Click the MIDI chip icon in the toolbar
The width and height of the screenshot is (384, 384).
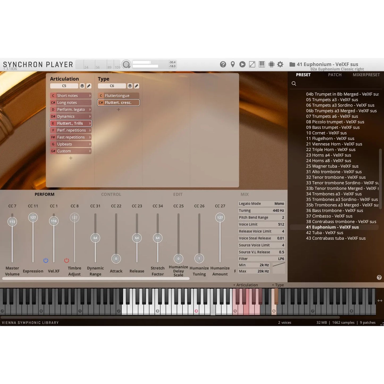coord(271,64)
